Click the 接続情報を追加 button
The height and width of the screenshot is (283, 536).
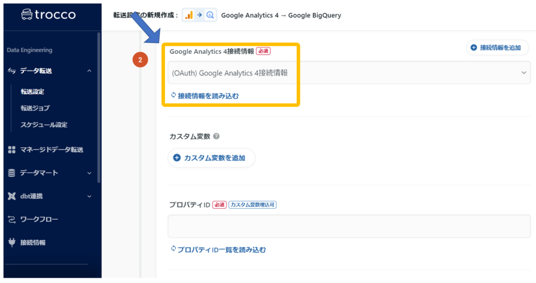(497, 48)
